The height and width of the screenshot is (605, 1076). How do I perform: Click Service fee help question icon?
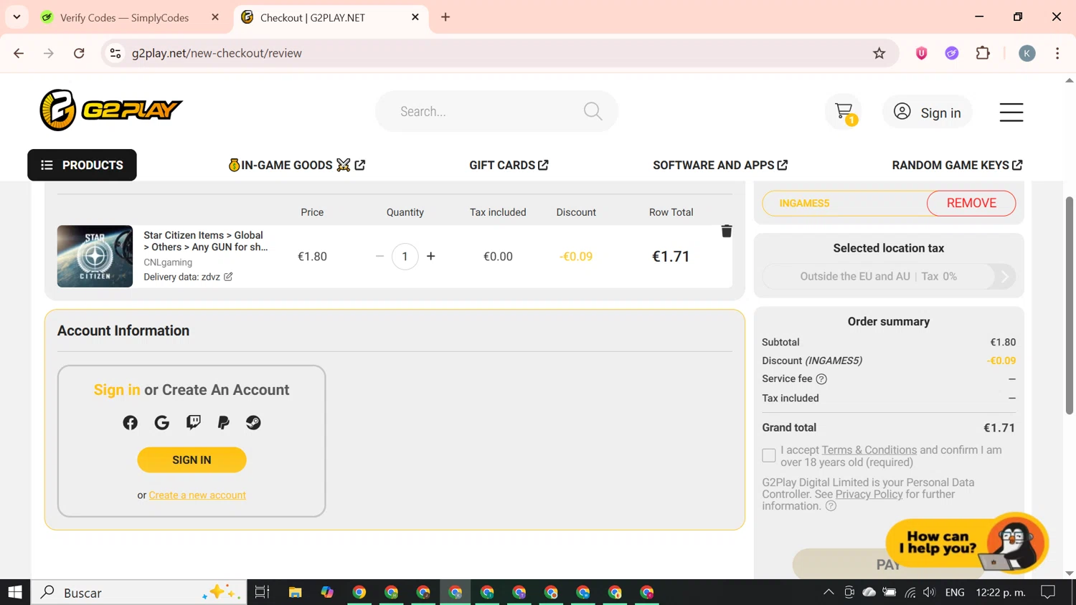tap(821, 379)
